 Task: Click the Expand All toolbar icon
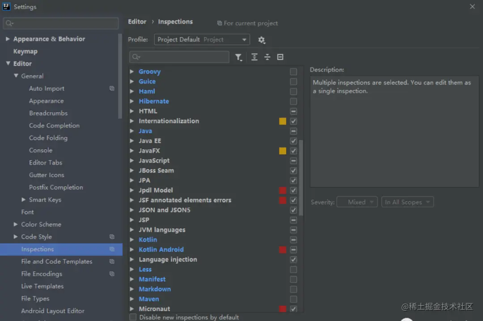(254, 57)
